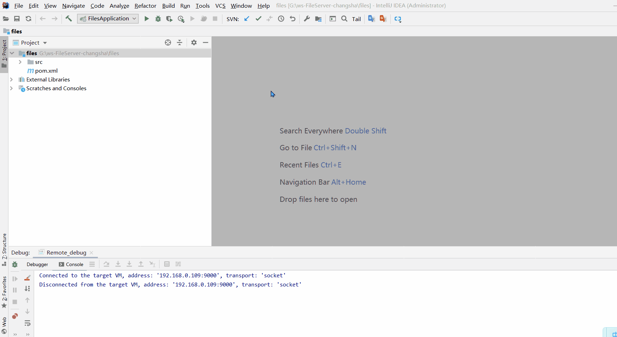The image size is (617, 337).
Task: Commit changes via the SVN checkmark icon
Action: coord(258,19)
